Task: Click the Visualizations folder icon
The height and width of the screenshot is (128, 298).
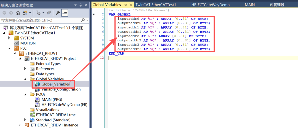Action: pos(32,110)
